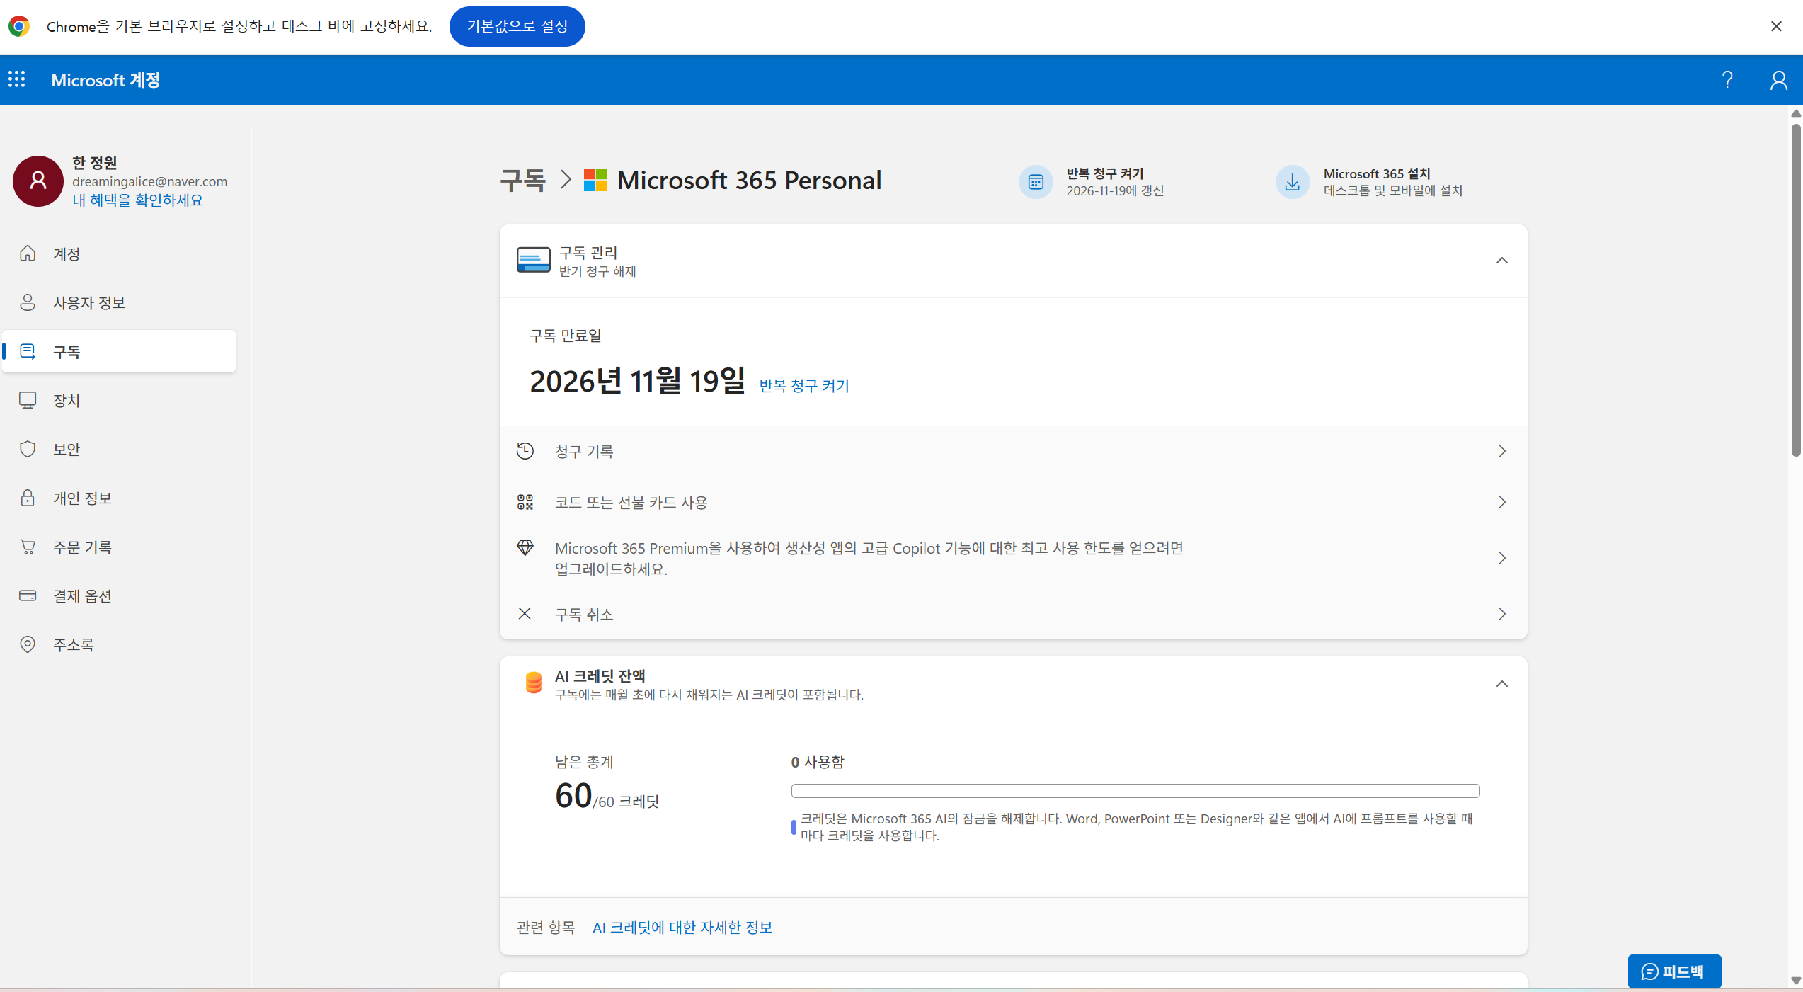The height and width of the screenshot is (992, 1803).
Task: Click the calendar icon beside 반복 청구 켜기
Action: [1036, 182]
